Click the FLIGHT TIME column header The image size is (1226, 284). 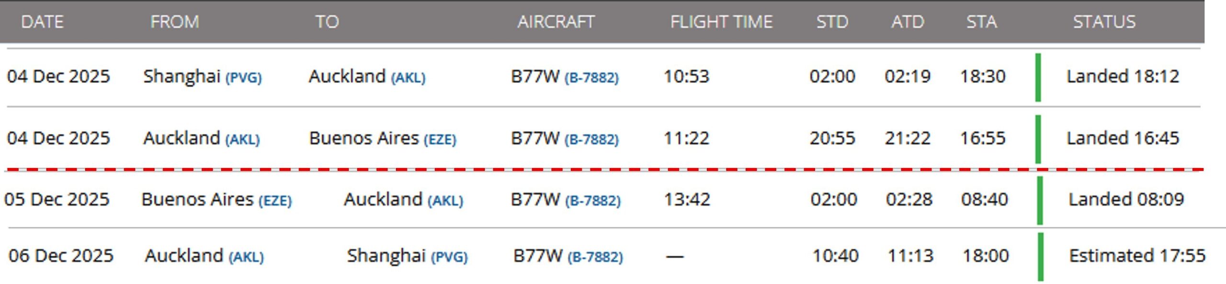721,22
